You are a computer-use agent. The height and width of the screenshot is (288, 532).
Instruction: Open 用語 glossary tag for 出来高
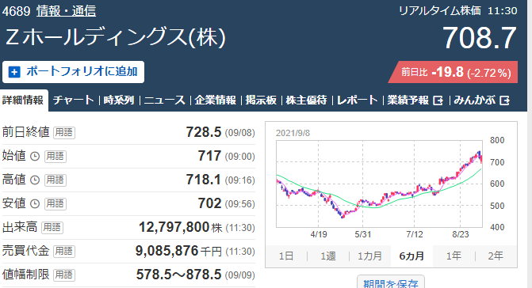point(52,227)
